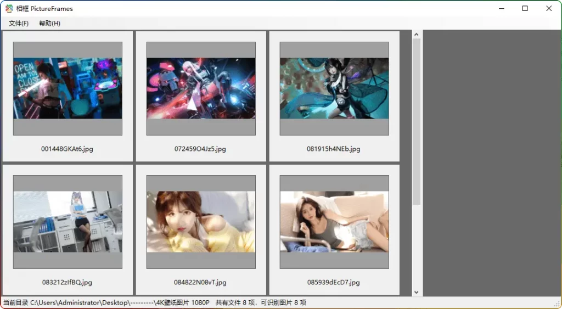Click the filename 001448GKAt6.jpg

click(68, 149)
